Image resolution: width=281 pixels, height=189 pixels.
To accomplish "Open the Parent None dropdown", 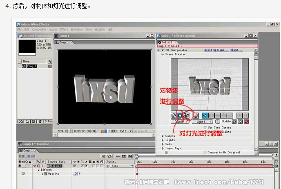I will tap(122, 166).
